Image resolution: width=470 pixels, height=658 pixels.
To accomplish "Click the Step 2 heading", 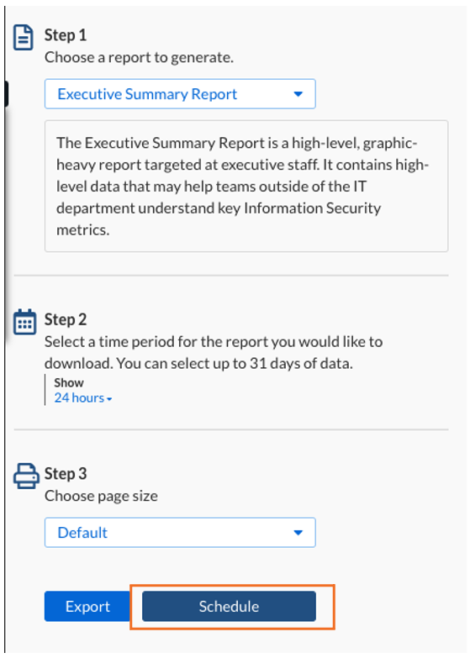I will [x=66, y=320].
